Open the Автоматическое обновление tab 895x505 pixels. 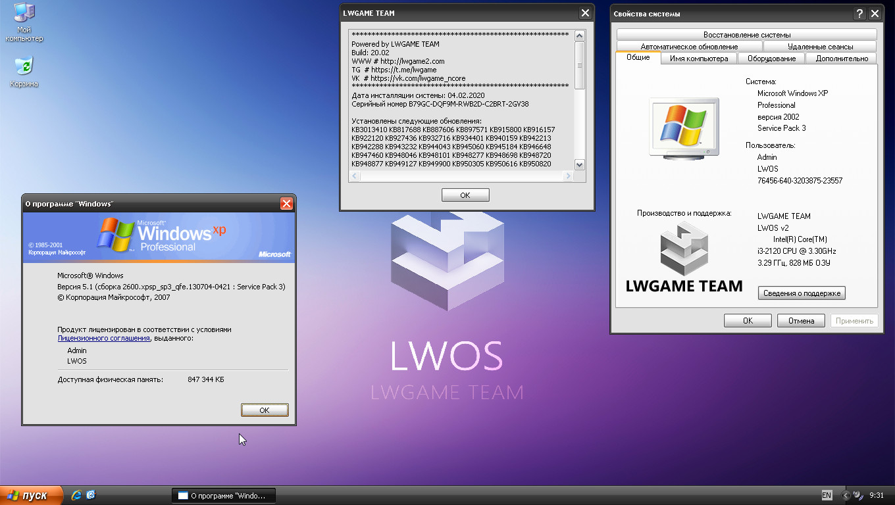coord(689,47)
